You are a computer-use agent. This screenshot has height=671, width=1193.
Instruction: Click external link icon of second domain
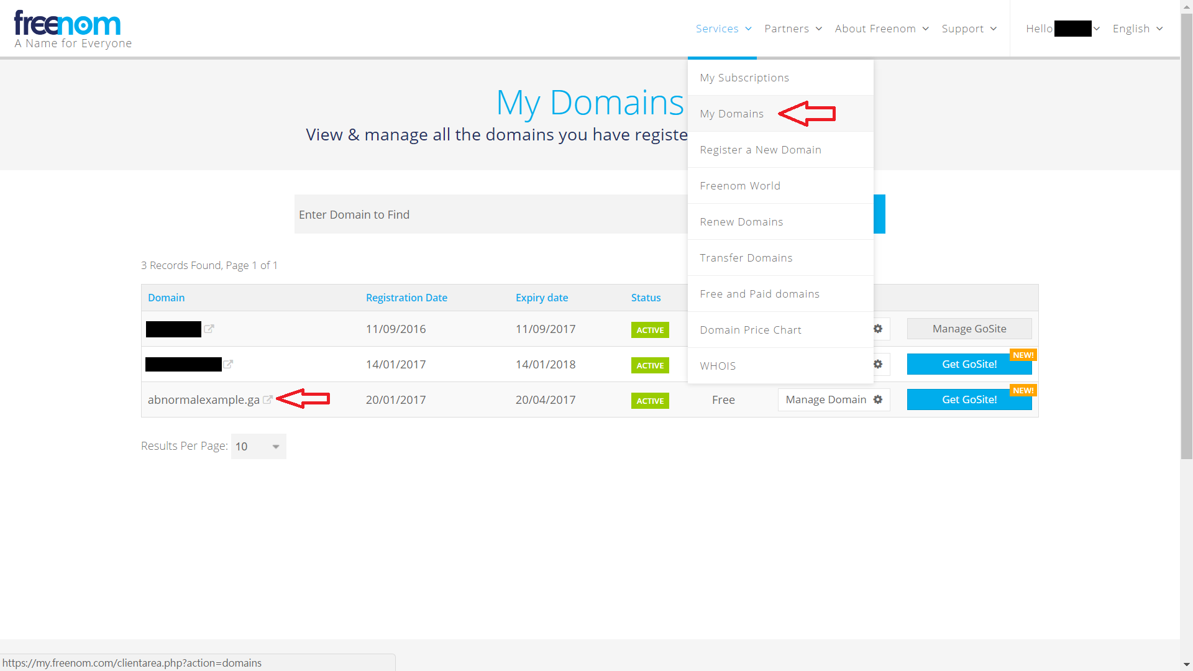228,365
